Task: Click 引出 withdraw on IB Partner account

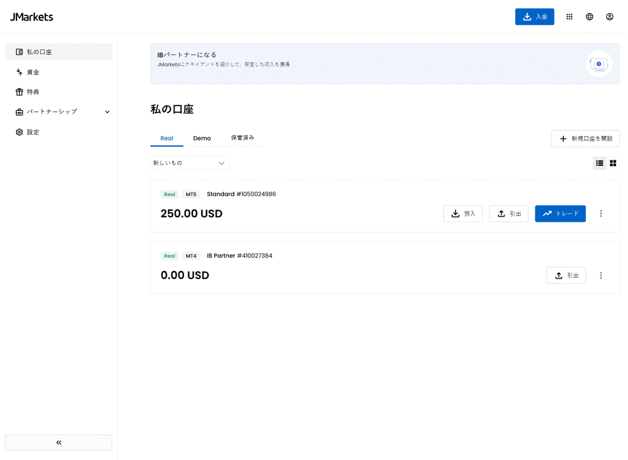Action: pos(566,275)
